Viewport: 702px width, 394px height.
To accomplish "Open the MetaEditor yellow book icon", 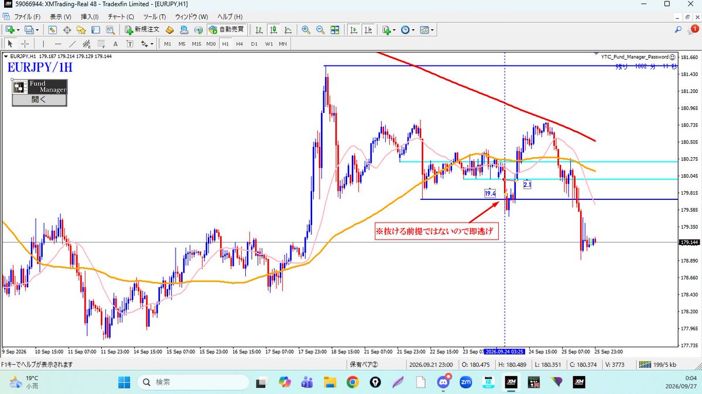I will pyautogui.click(x=170, y=30).
